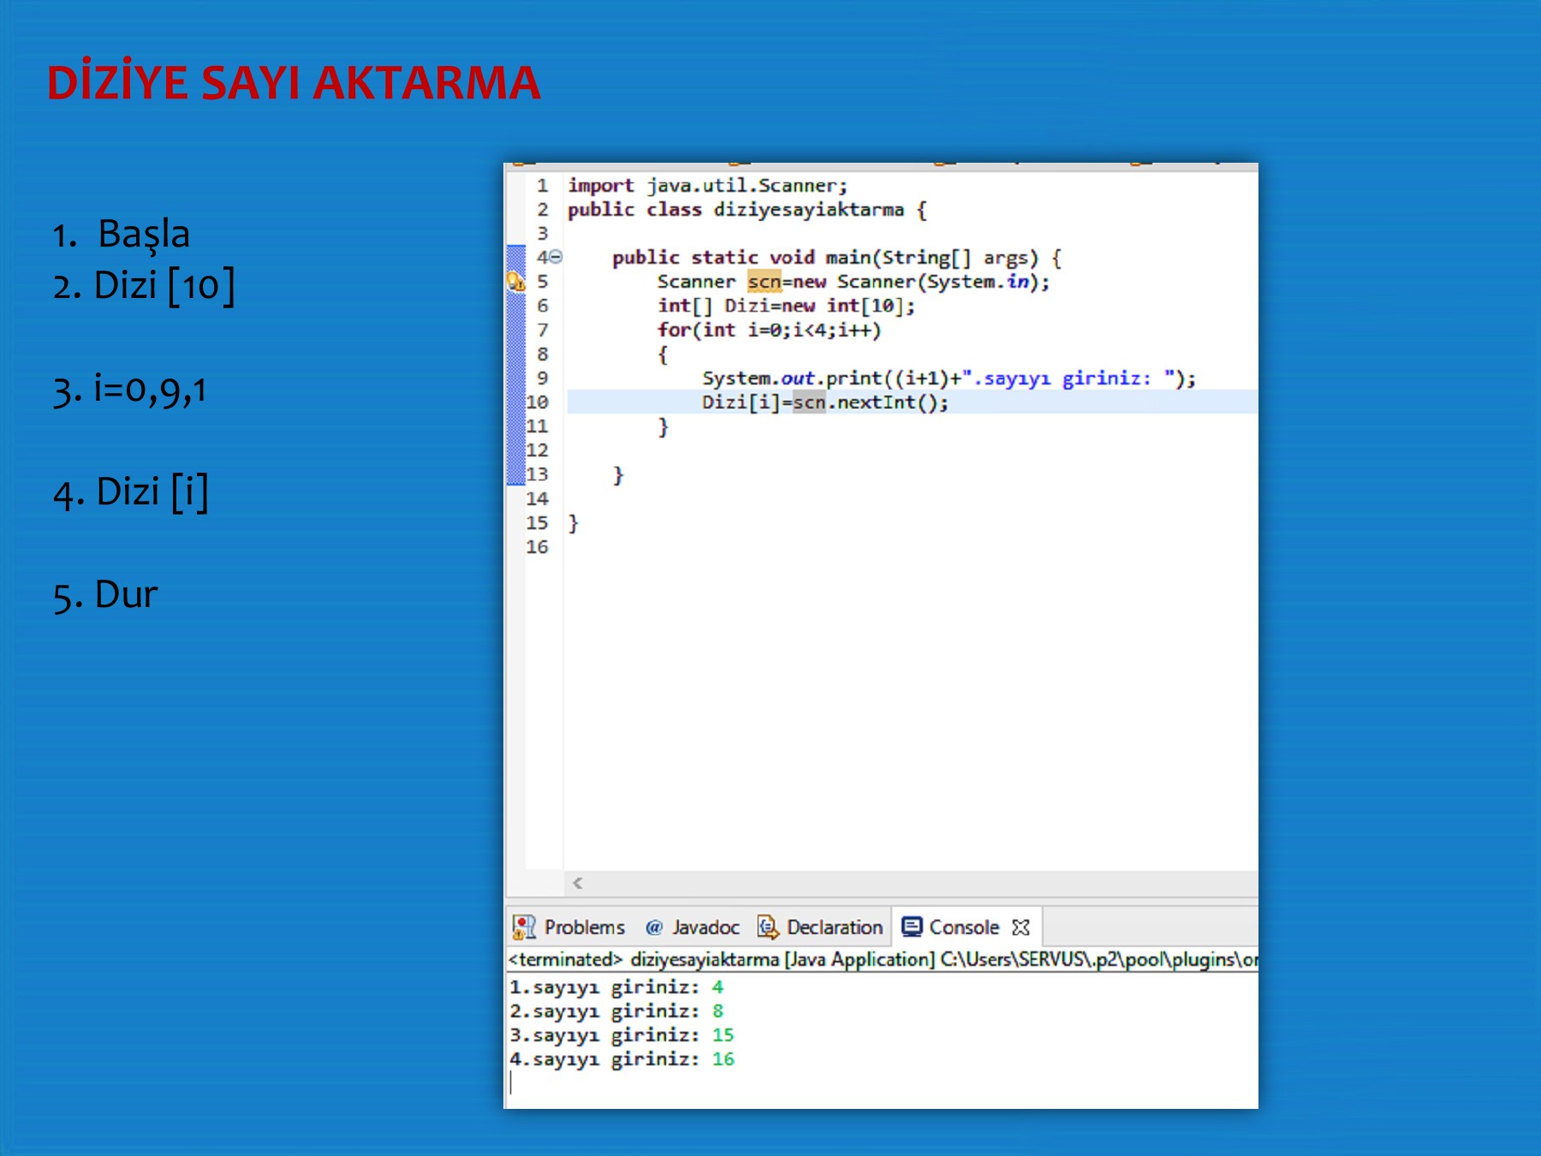Click line number 7 in the gutter
The width and height of the screenshot is (1541, 1156).
point(542,330)
